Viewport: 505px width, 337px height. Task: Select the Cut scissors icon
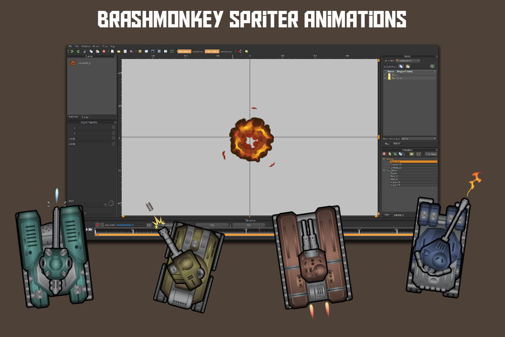pyautogui.click(x=85, y=52)
